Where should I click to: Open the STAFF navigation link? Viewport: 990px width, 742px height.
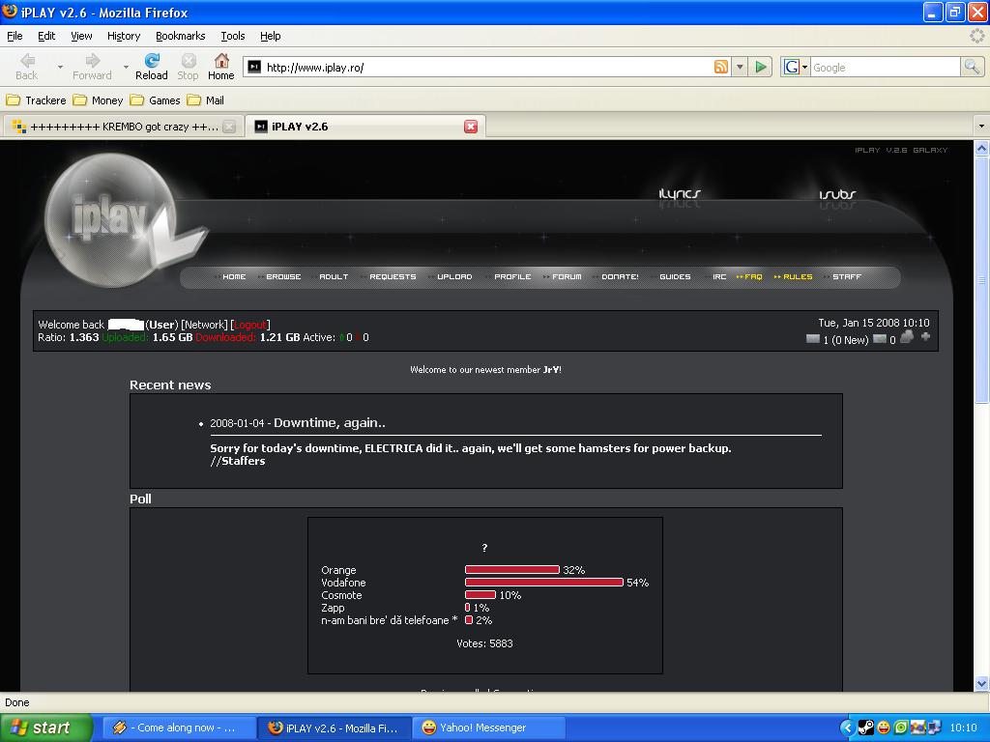tap(847, 277)
